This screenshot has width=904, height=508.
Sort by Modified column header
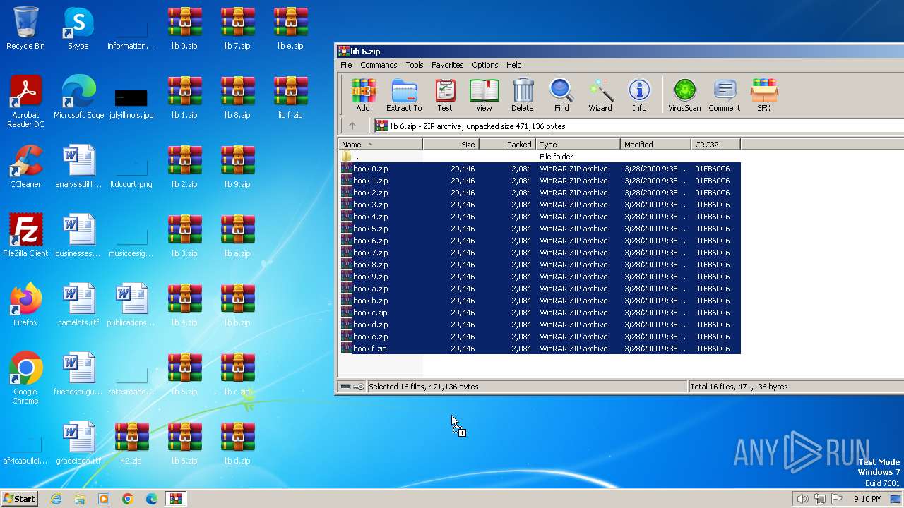[655, 145]
